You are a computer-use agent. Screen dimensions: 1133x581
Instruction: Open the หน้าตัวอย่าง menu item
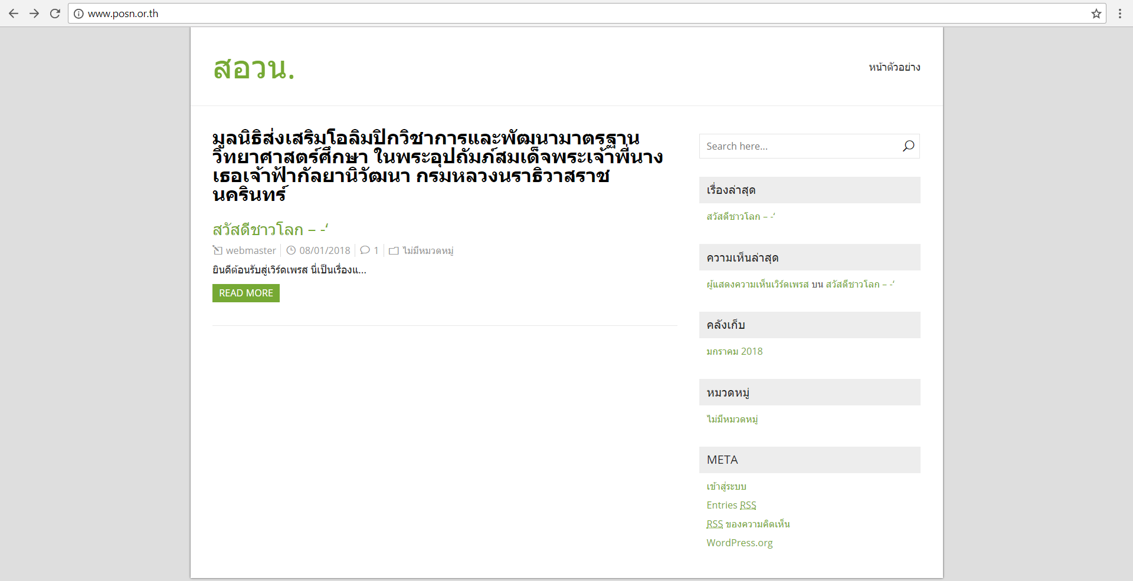[x=894, y=67]
